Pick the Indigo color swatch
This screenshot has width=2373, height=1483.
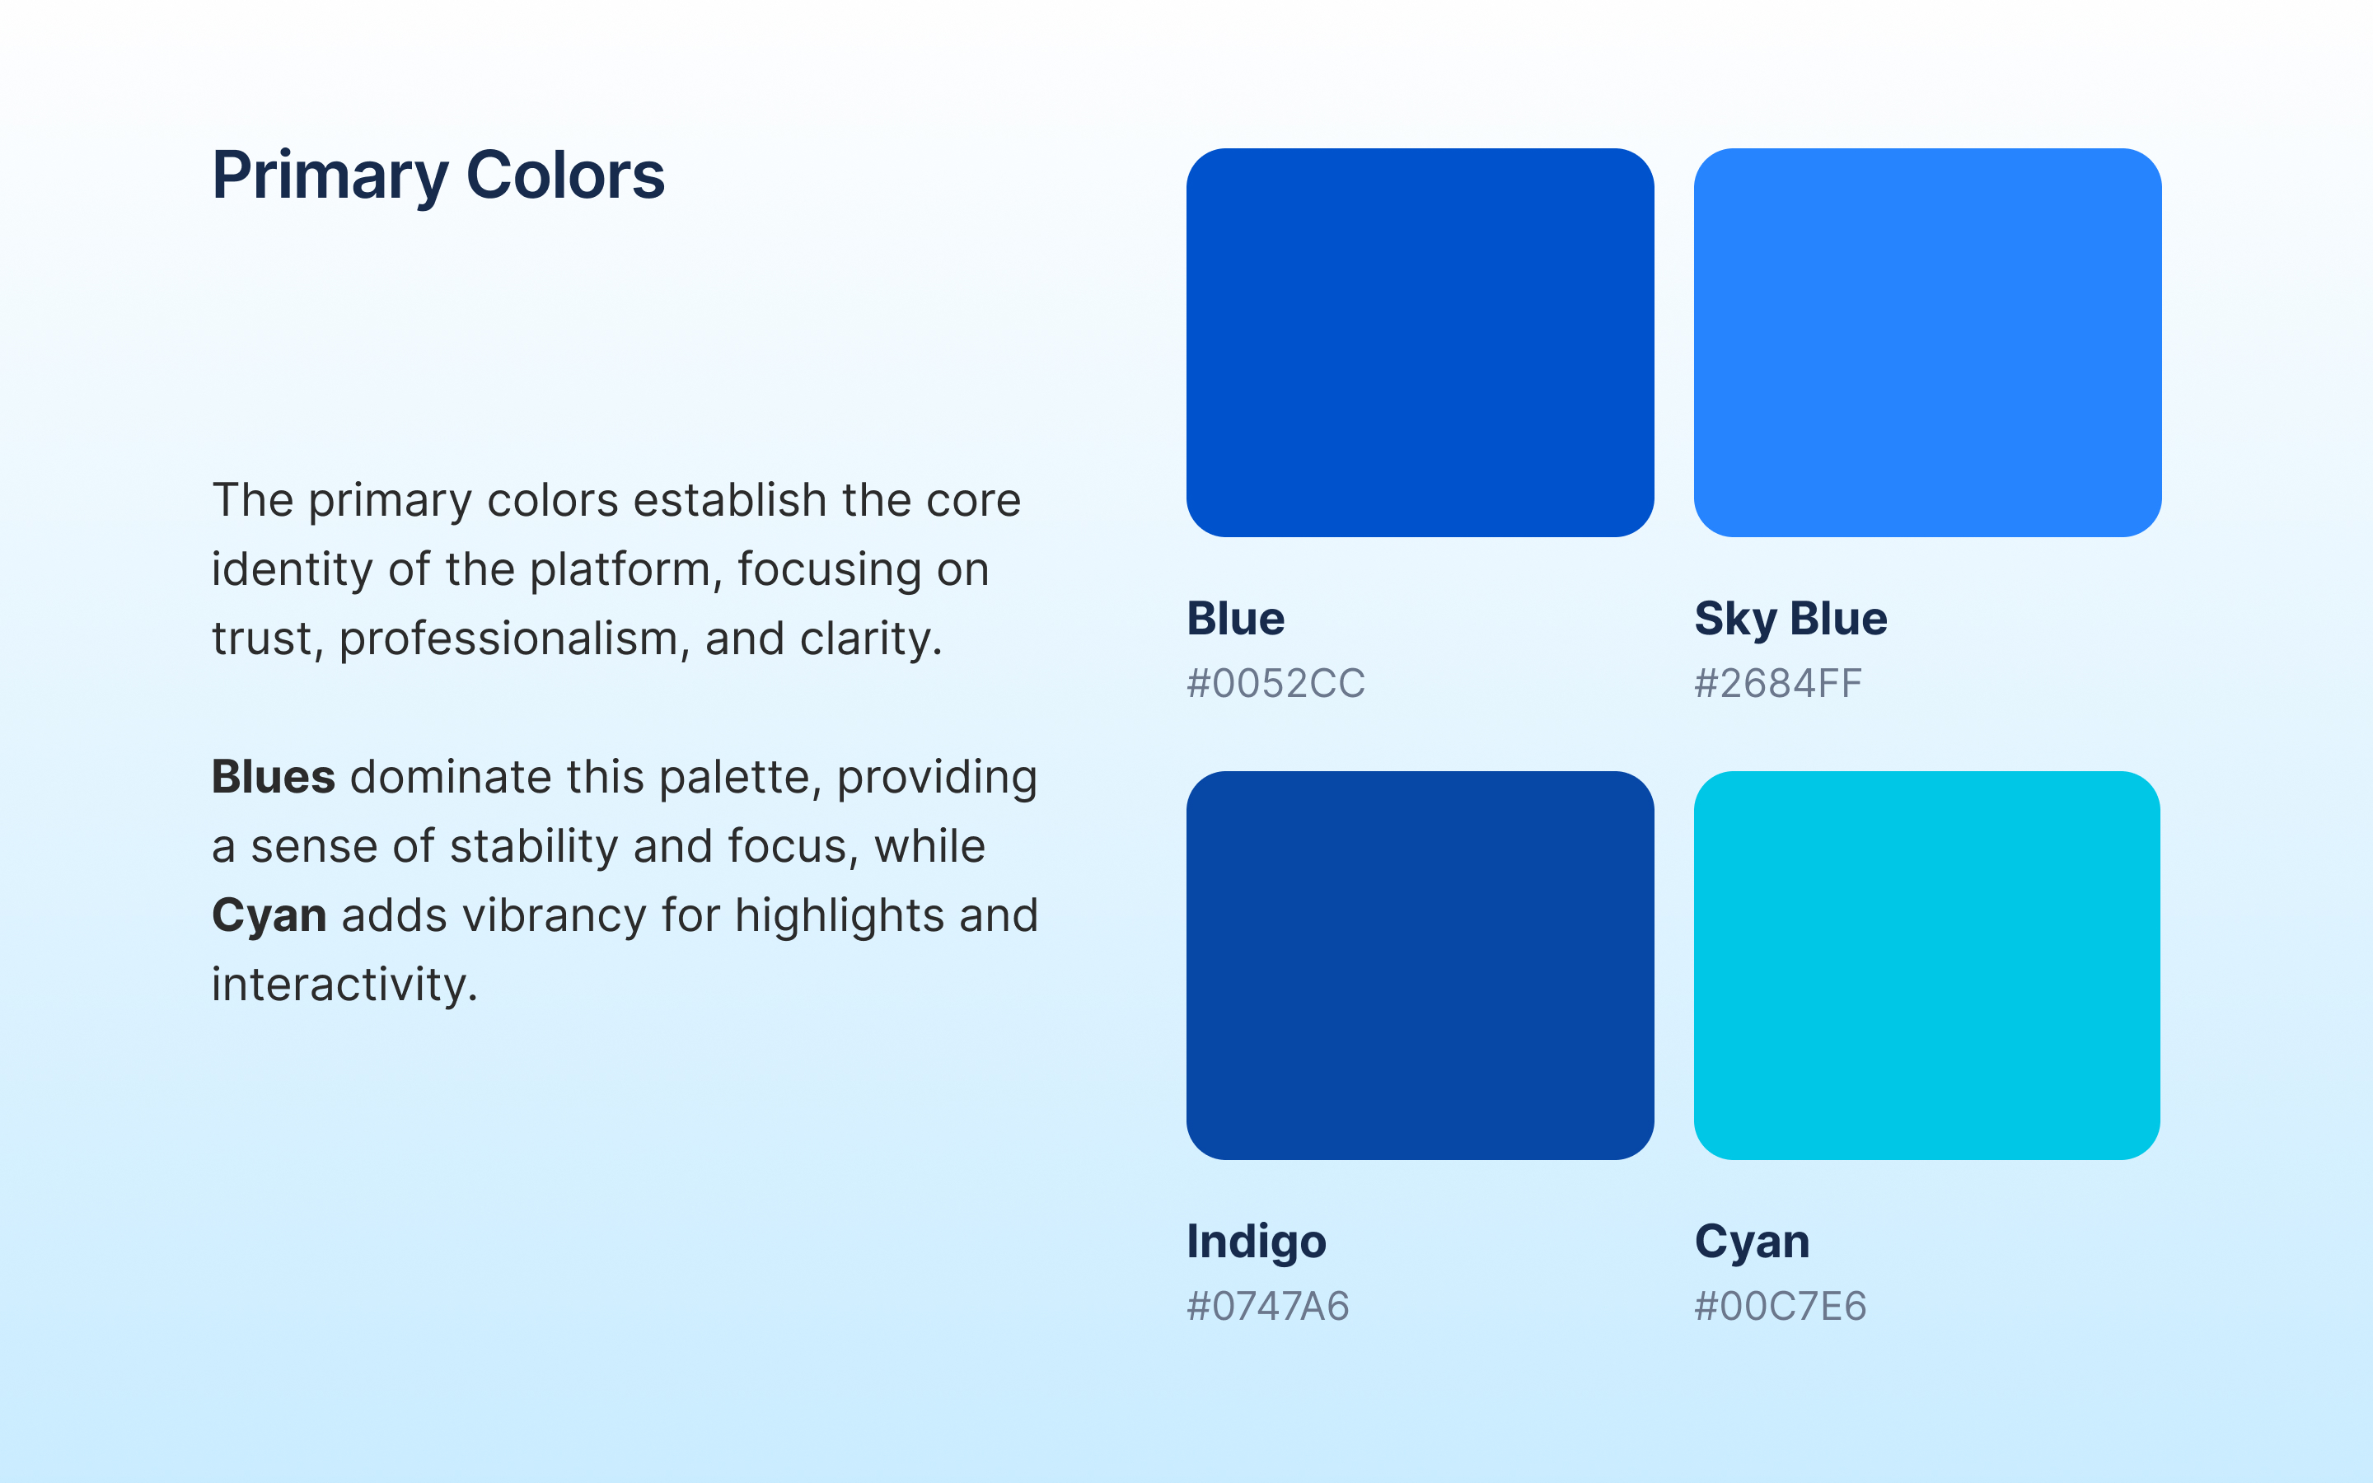click(x=1420, y=965)
